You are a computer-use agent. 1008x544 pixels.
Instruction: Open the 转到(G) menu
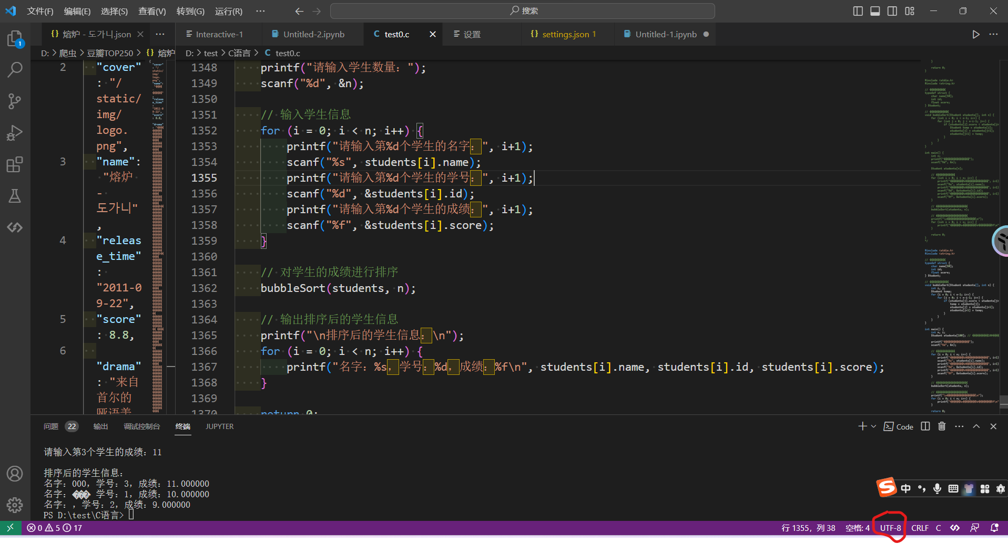coord(190,11)
